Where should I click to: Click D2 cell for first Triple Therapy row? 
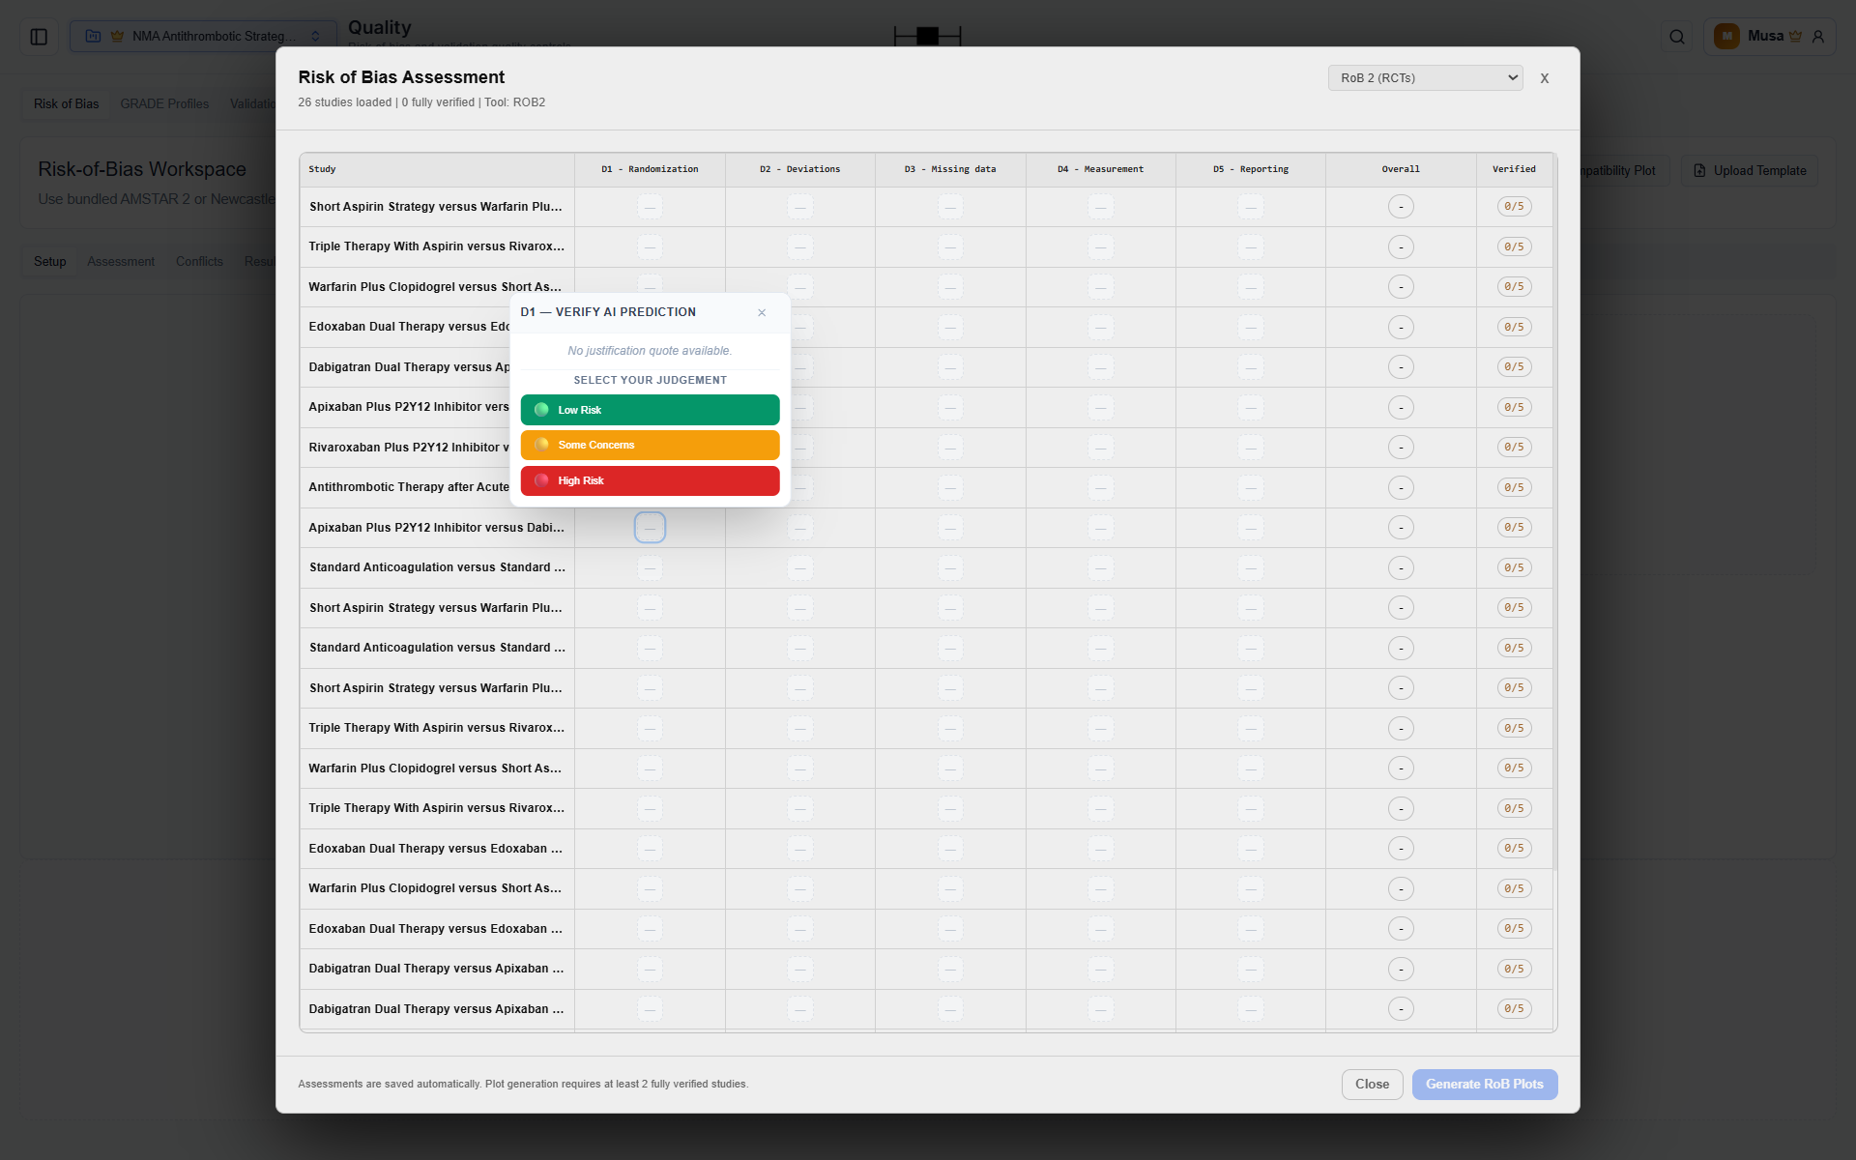(799, 247)
